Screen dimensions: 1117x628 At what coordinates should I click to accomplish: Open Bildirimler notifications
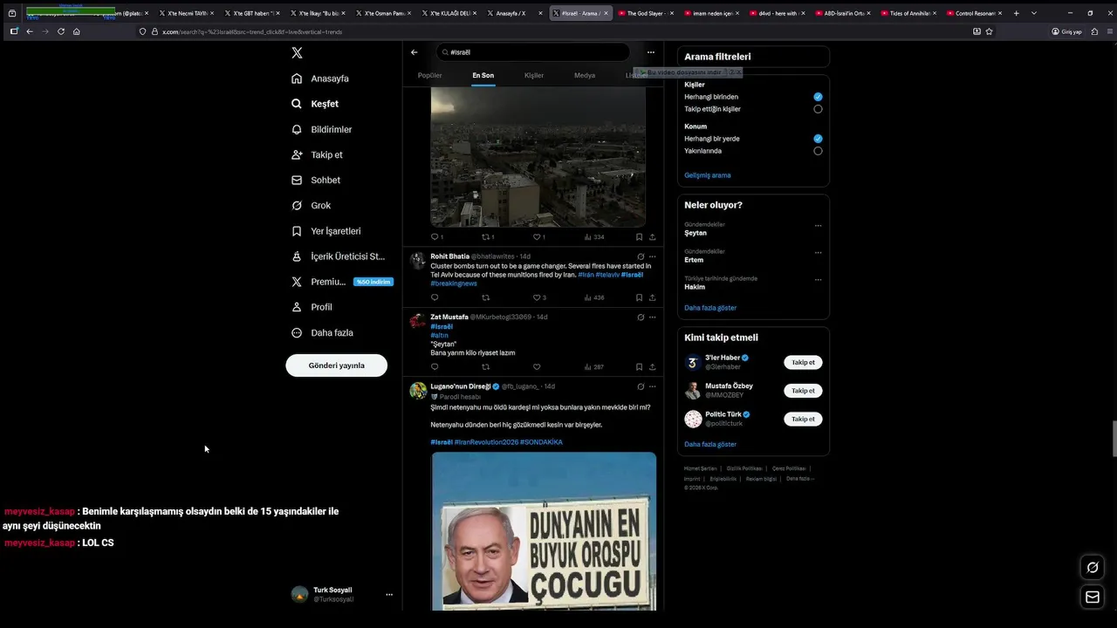(x=321, y=129)
